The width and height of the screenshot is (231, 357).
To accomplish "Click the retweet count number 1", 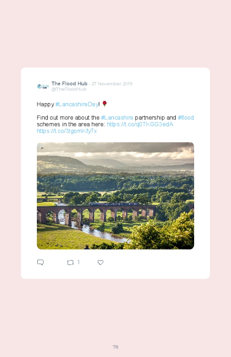I will pyautogui.click(x=79, y=262).
